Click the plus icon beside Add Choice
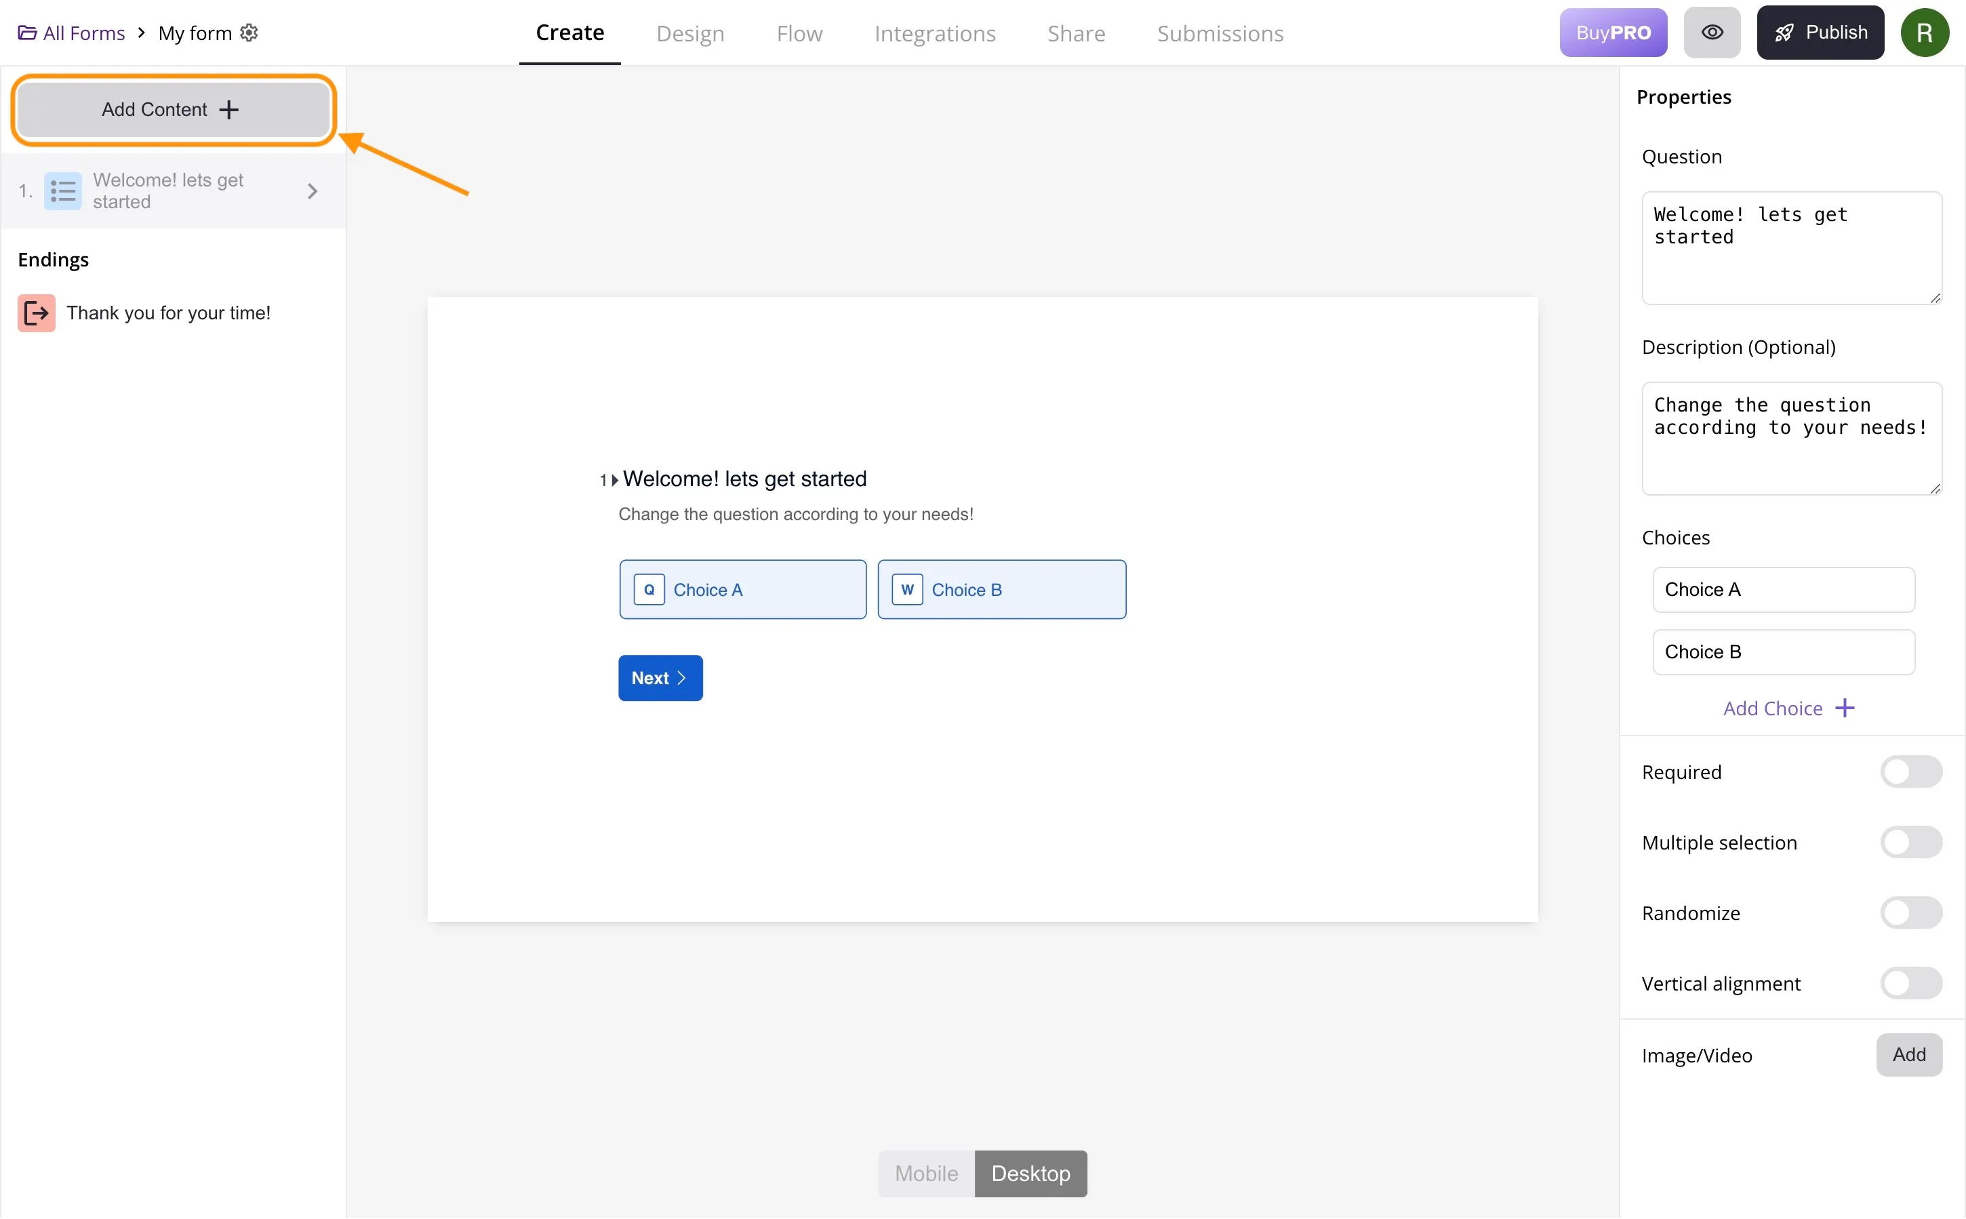The image size is (1966, 1219). pos(1844,708)
